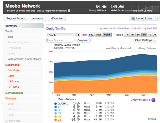Viewport: 160px width, 123px height.
Task: Set traffic granularity to per week
Action: pos(99,35)
